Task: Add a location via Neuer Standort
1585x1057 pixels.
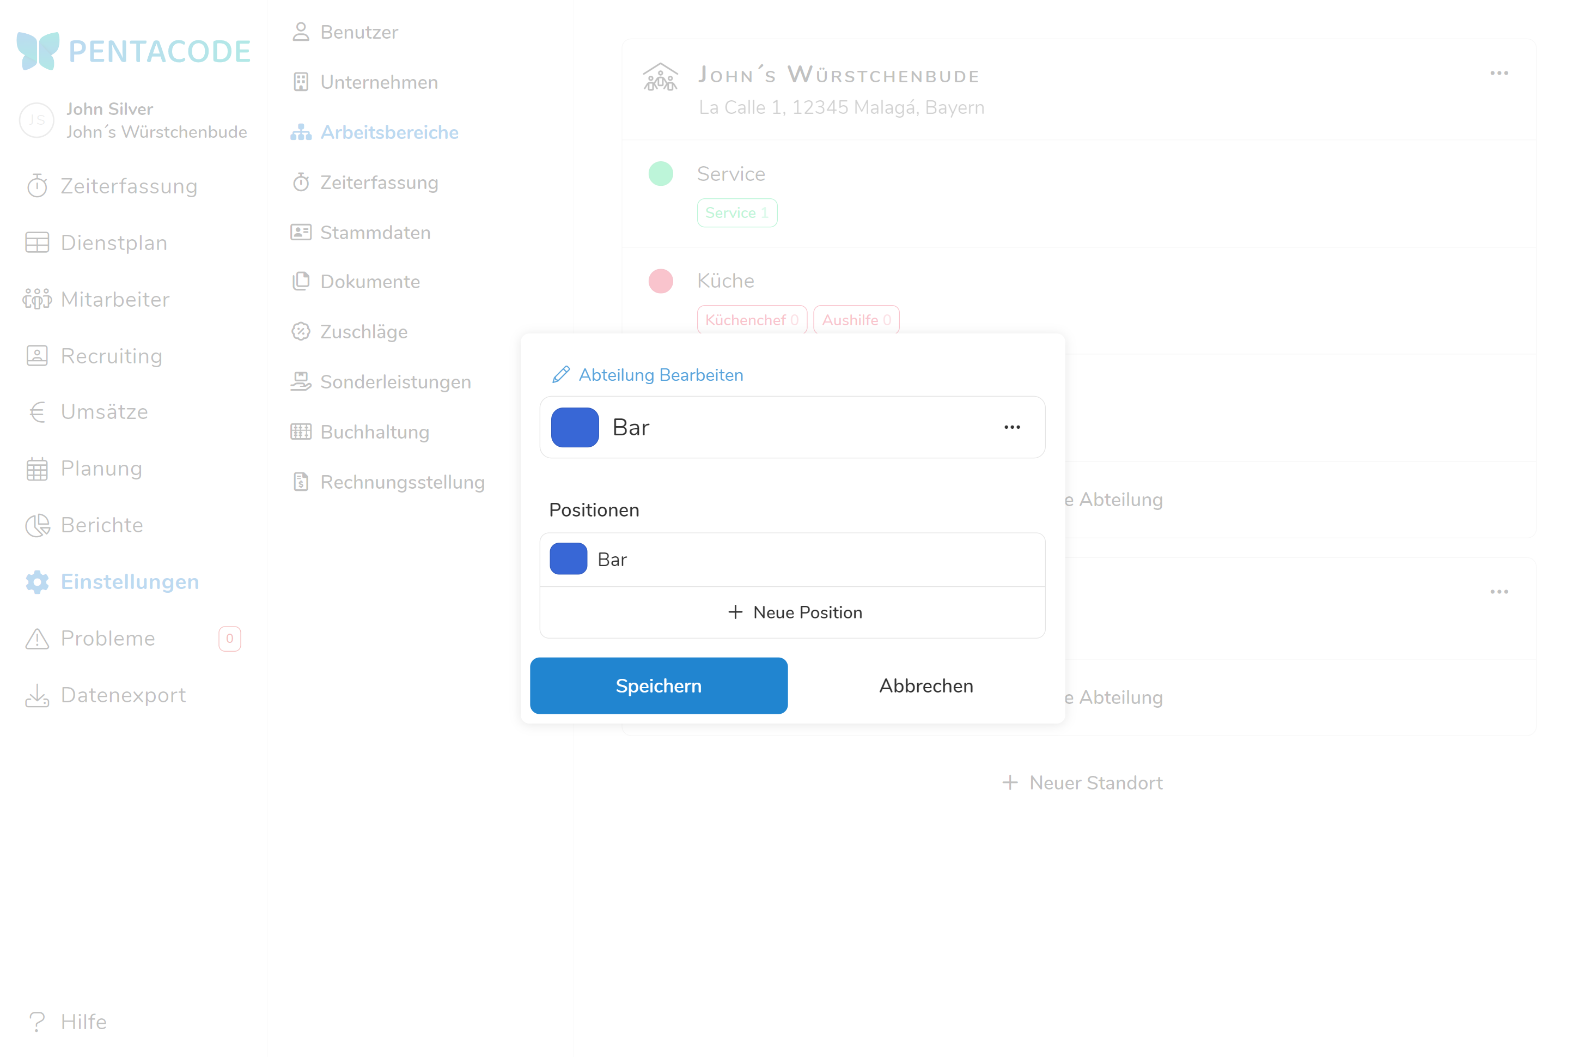Action: (1082, 782)
